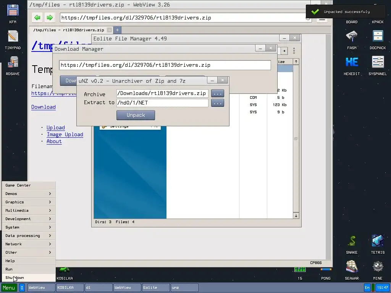391x293 pixels.
Task: Open the PONG game icon
Action: (x=326, y=274)
